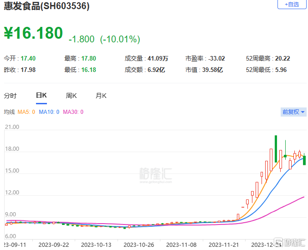Click the 最高 value 17.80
This screenshot has width=308, height=250.
(88, 58)
